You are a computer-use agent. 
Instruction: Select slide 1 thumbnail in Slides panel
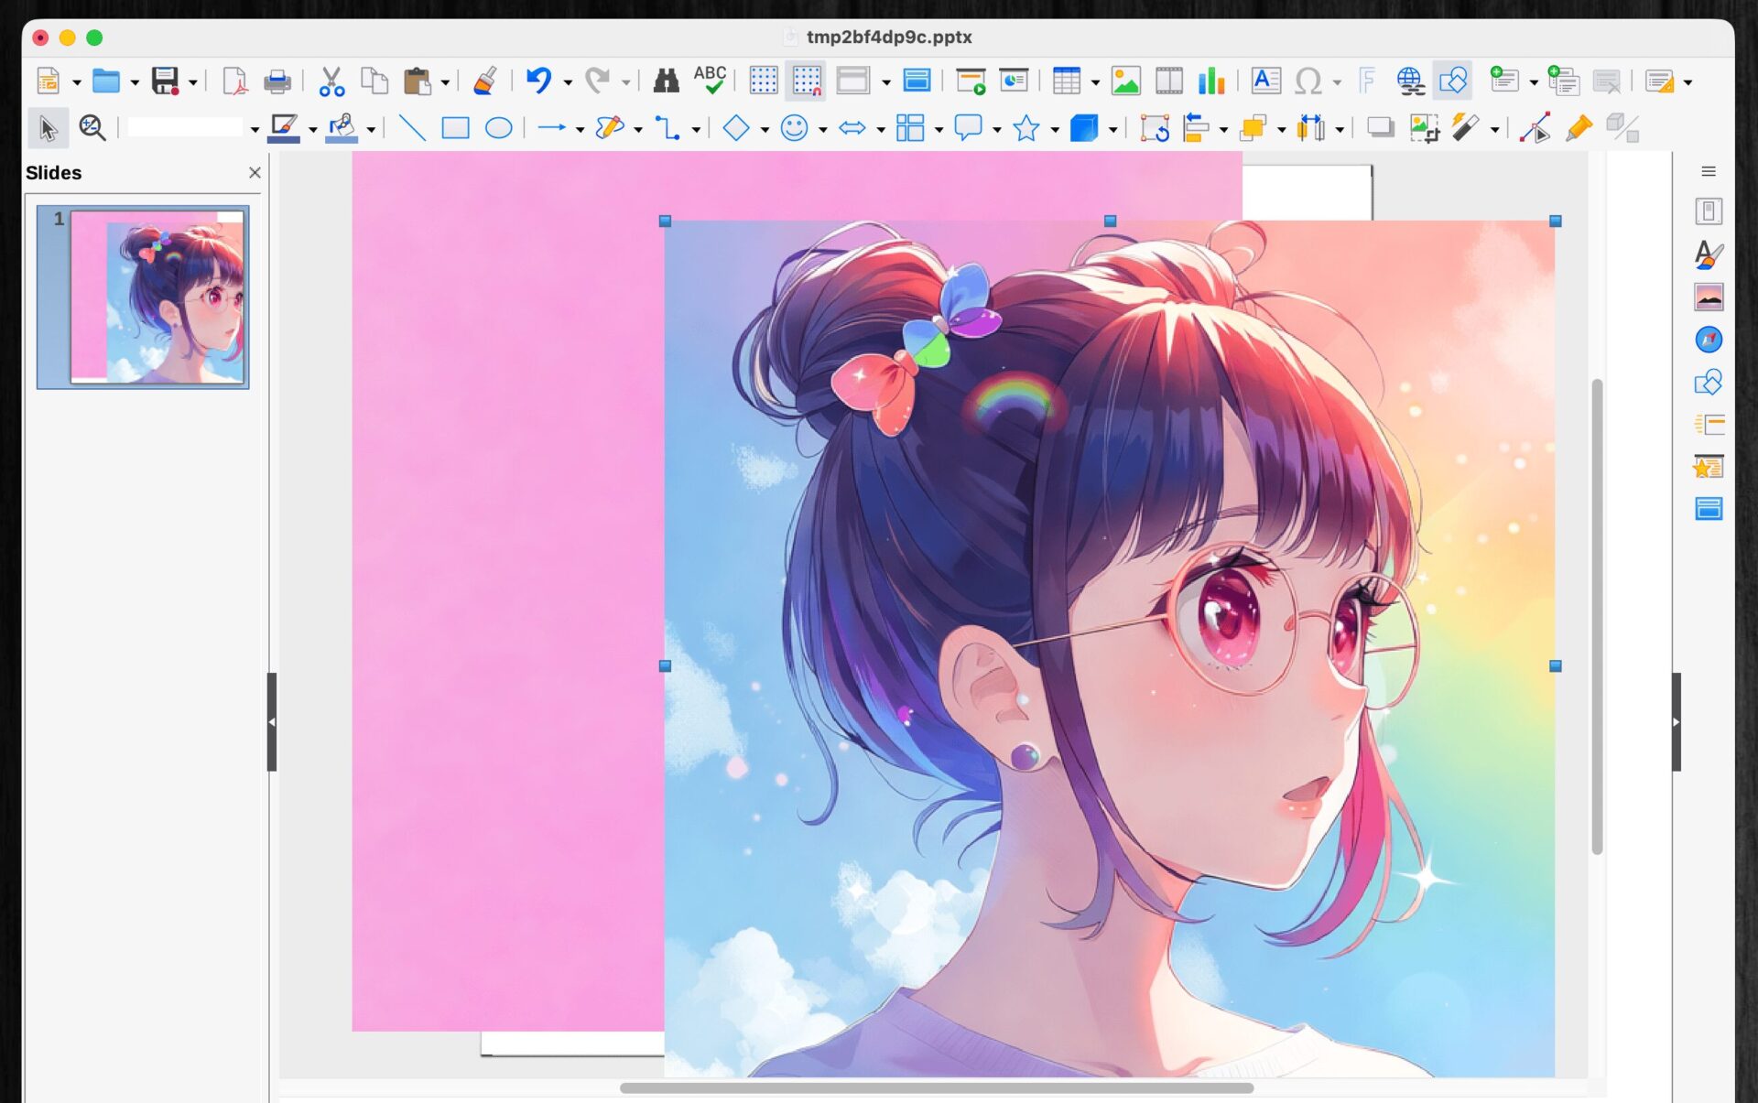pyautogui.click(x=157, y=297)
